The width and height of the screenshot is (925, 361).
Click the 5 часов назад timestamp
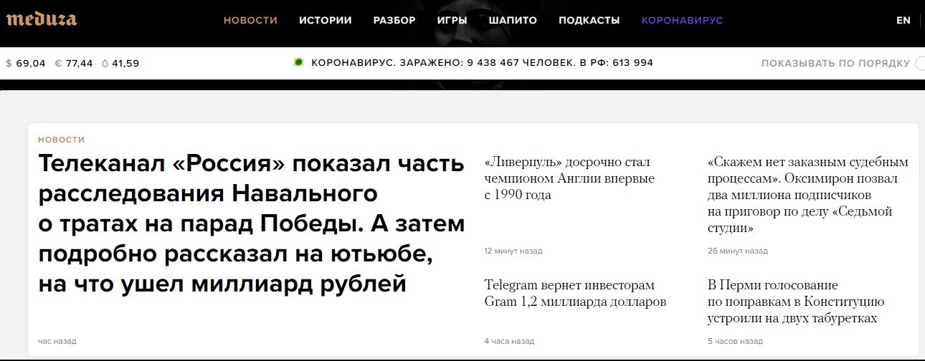(734, 342)
